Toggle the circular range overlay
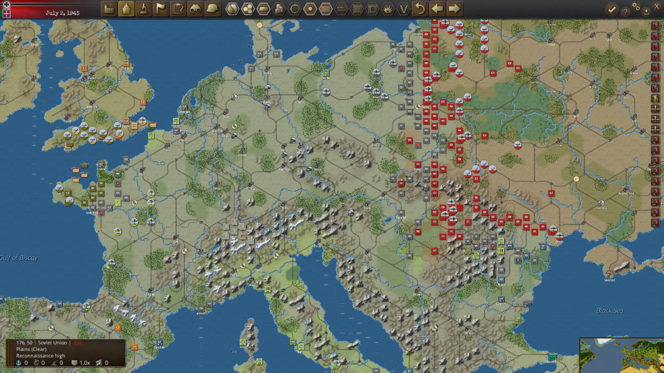Viewport: 664px width, 373px height. point(295,8)
